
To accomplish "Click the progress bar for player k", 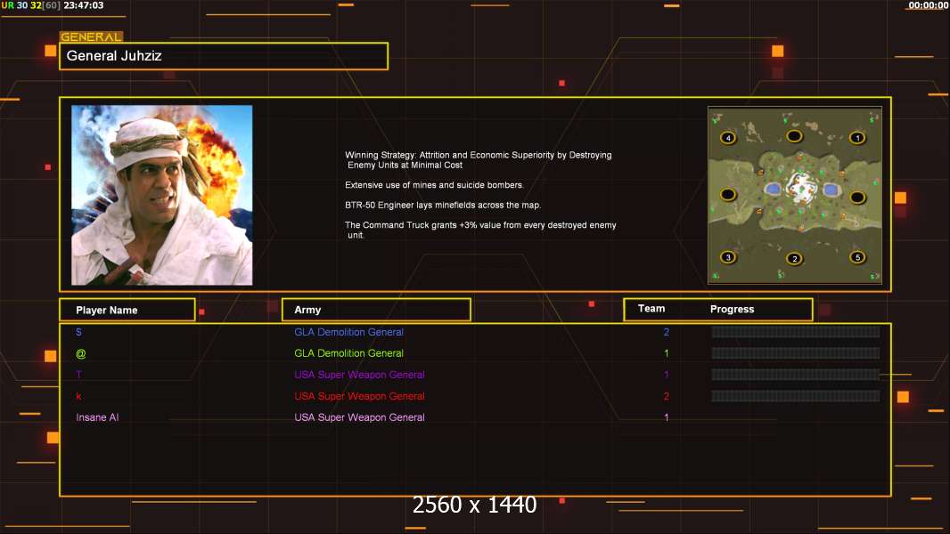I will 796,396.
